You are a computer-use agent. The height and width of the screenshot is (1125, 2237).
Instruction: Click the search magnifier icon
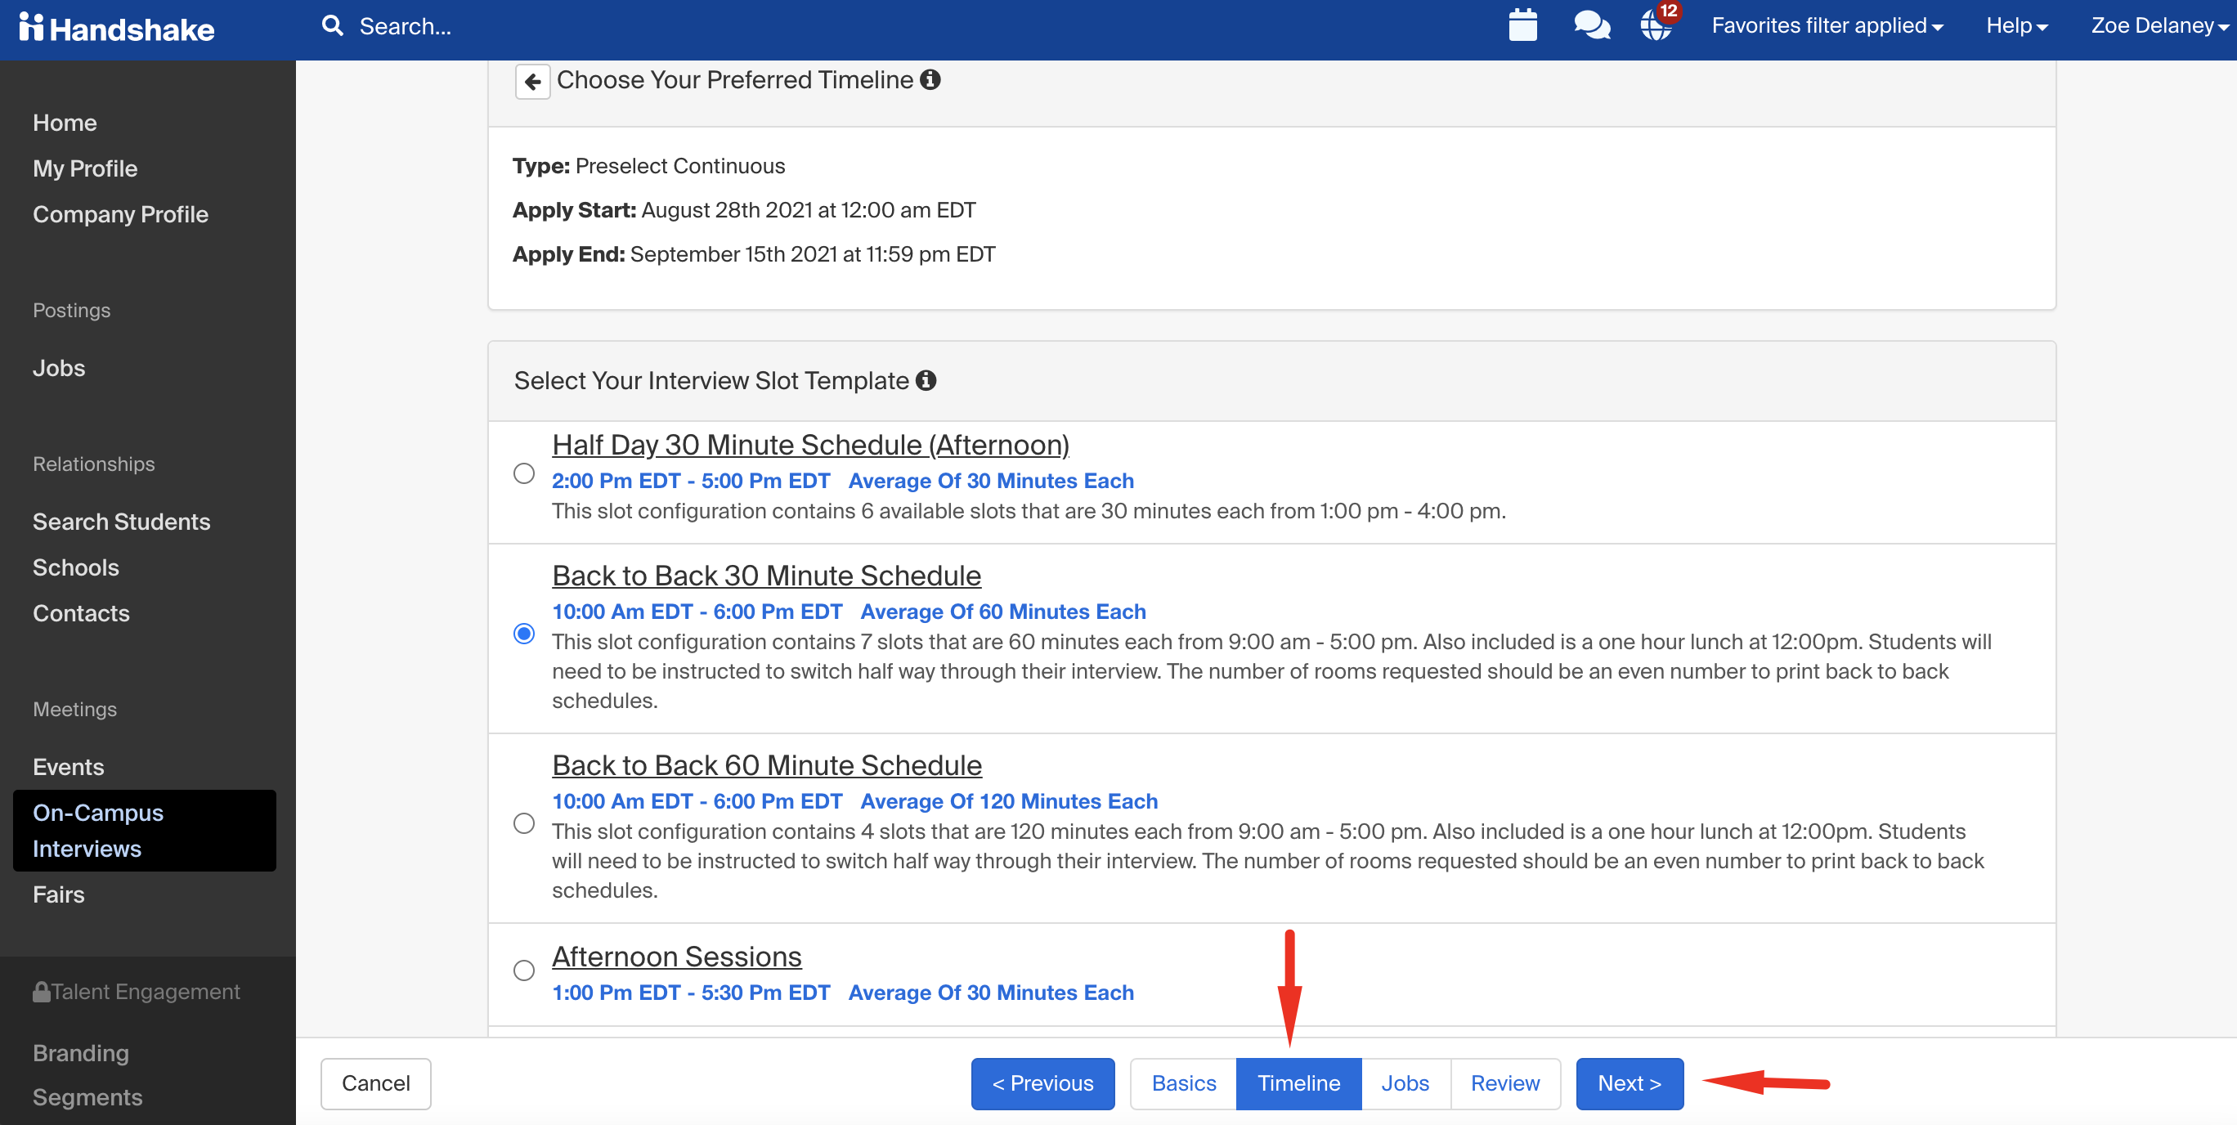coord(332,26)
